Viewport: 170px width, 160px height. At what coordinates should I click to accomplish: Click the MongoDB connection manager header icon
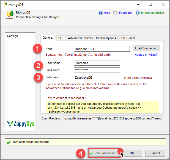pos(9,15)
